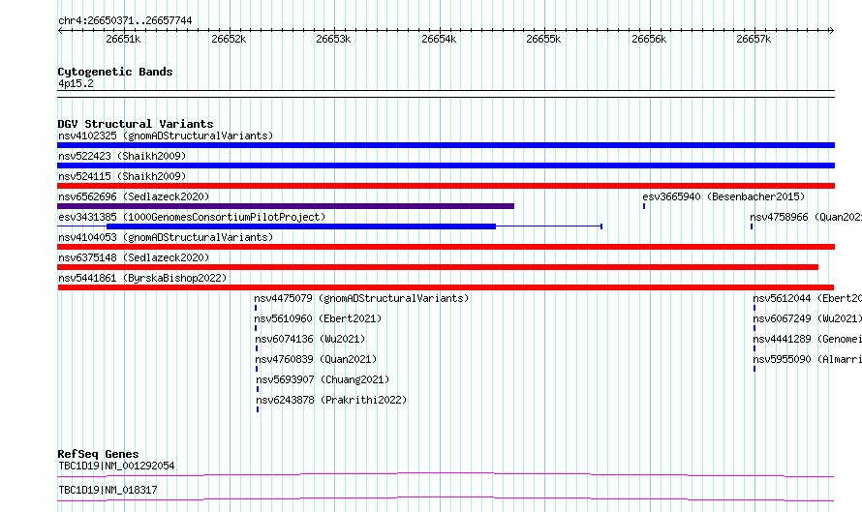Select the nsv5612044 (Ebert) label
This screenshot has height=512, width=862.
click(x=807, y=298)
